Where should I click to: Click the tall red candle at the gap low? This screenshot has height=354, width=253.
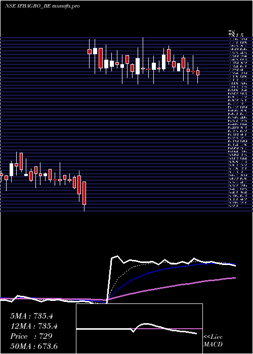pyautogui.click(x=85, y=193)
